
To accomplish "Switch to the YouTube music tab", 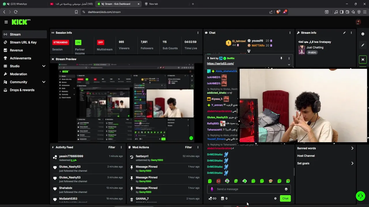I will [71, 4].
